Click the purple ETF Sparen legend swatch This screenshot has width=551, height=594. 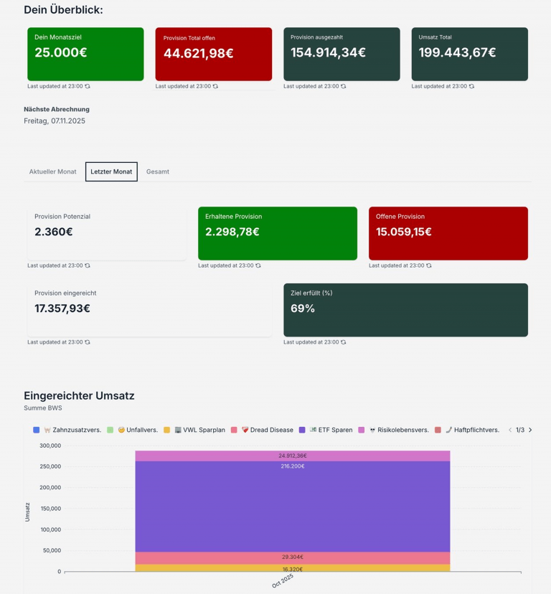coord(302,430)
